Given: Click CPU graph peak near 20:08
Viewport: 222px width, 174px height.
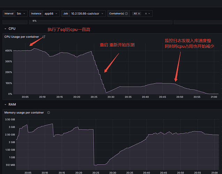Looking at the screenshot, I should [34, 49].
